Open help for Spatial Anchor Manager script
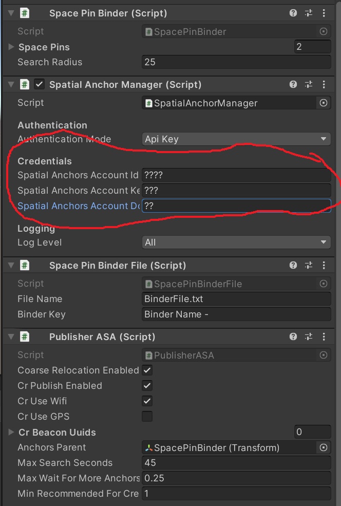 293,84
